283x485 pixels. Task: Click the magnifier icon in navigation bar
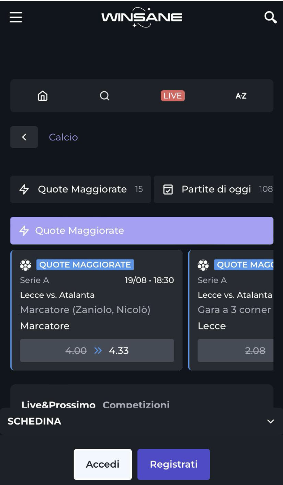click(105, 96)
